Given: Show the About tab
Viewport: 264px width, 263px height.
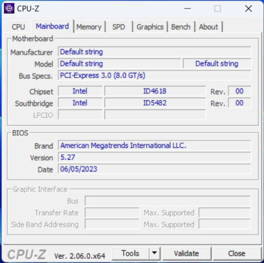Looking at the screenshot, I should 209,27.
